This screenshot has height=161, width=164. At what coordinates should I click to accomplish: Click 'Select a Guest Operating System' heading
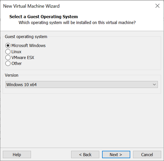44,16
